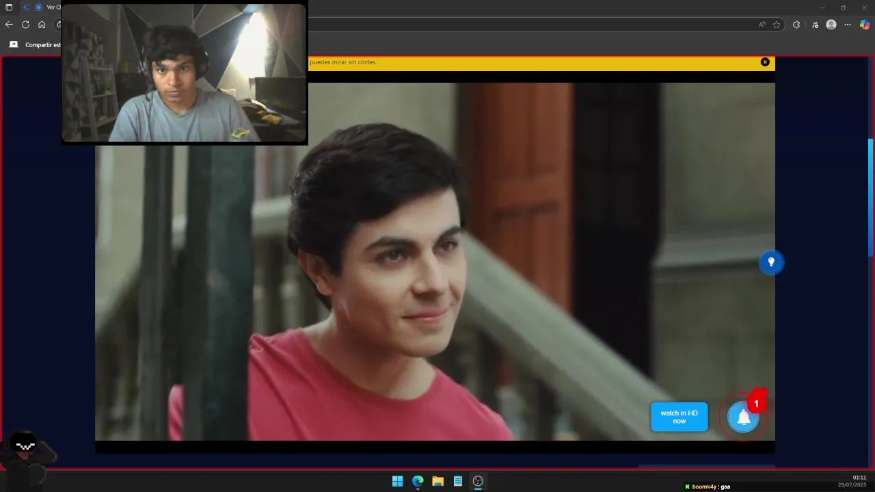Open the browser home page icon

pos(42,25)
